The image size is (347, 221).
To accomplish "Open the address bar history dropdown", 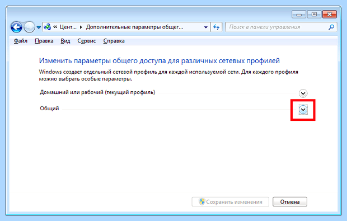I will [x=206, y=27].
